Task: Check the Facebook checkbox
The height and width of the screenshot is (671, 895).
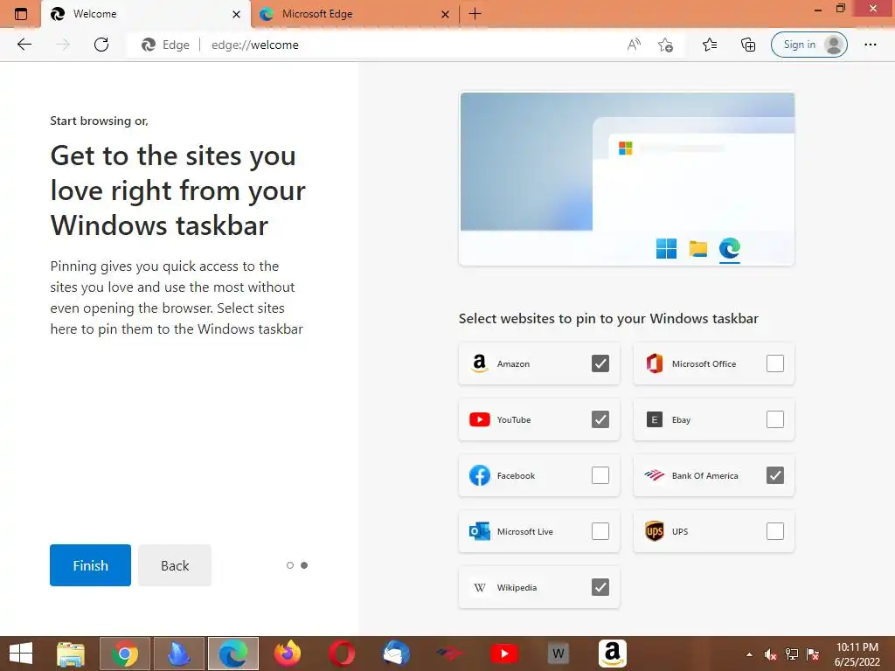Action: (x=600, y=475)
